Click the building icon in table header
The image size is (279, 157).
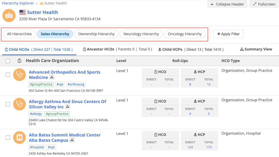[19, 61]
